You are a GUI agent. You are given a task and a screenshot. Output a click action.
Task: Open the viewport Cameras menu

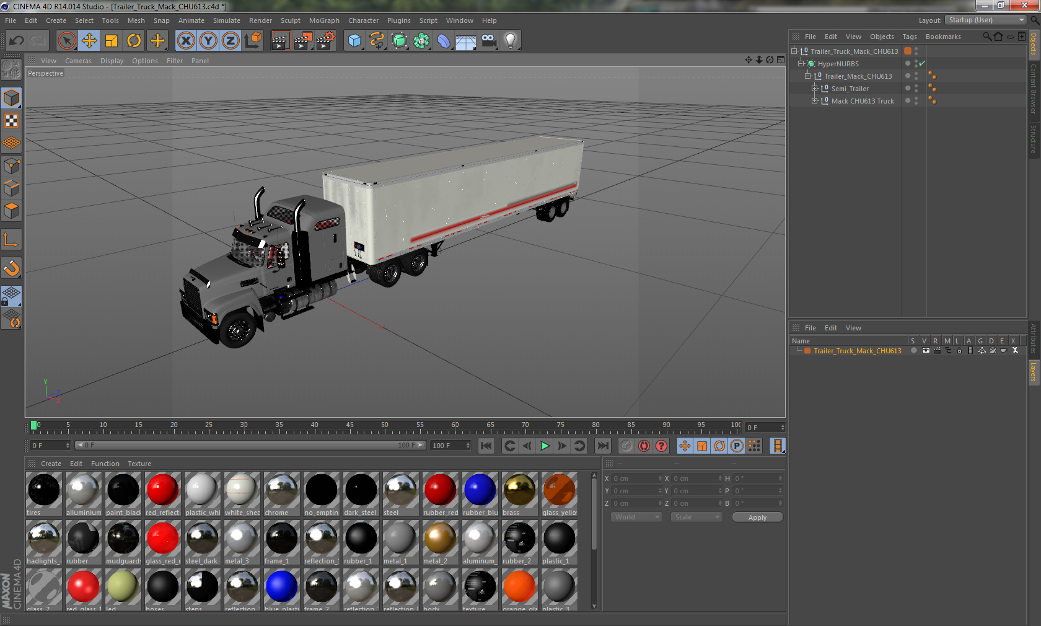[x=78, y=61]
